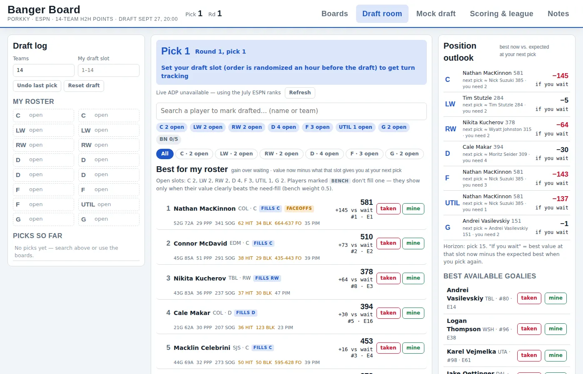This screenshot has width=583, height=374.
Task: Select the All position filter
Action: (165, 154)
